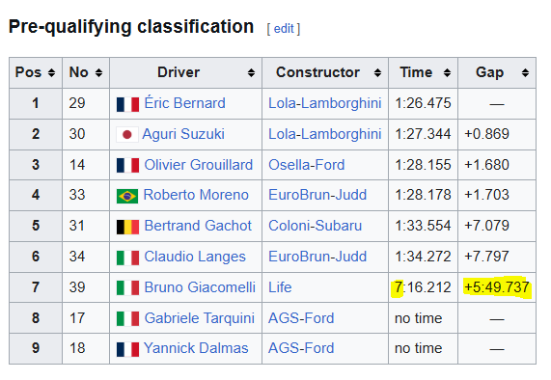Image resolution: width=551 pixels, height=380 pixels.
Task: Select Yannick Dalmas link
Action: pyautogui.click(x=196, y=348)
